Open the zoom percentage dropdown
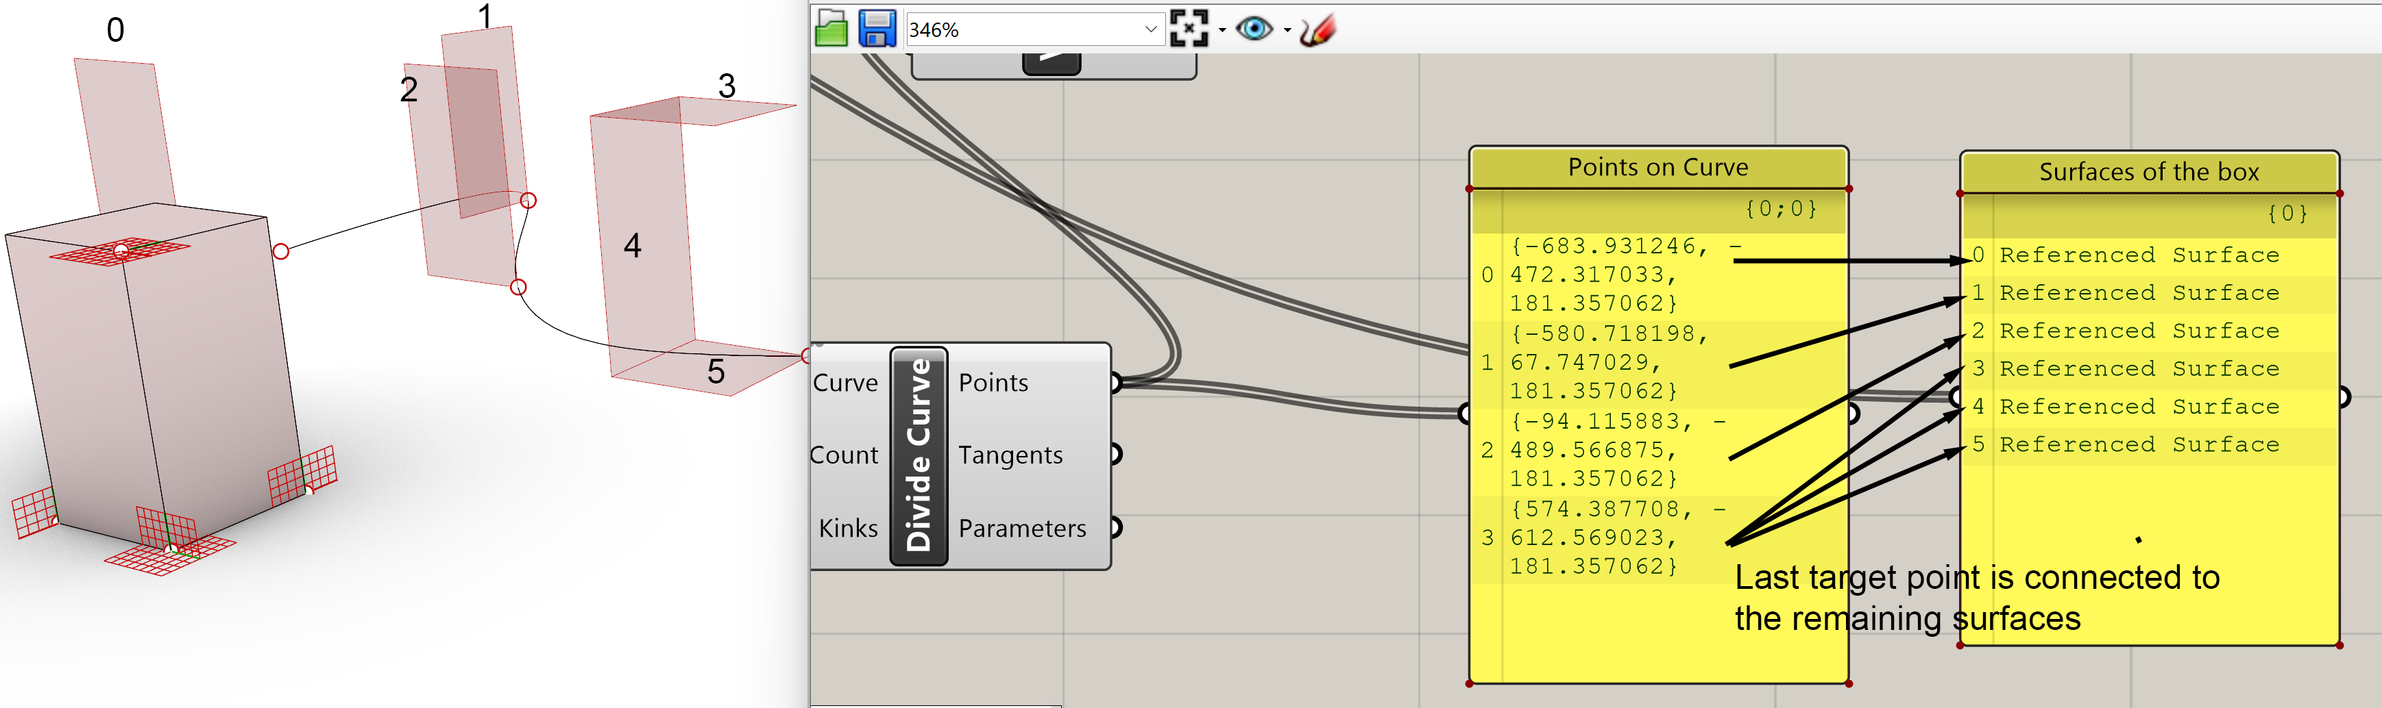 [1150, 29]
